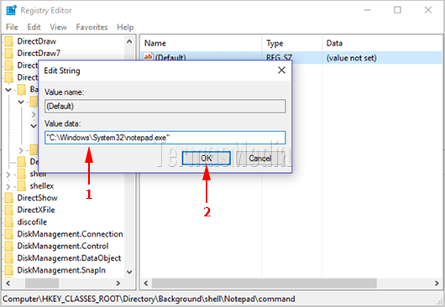The height and width of the screenshot is (307, 445).
Task: Click the tree pane horizontal scrollbar thumb
Action: pyautogui.click(x=42, y=283)
